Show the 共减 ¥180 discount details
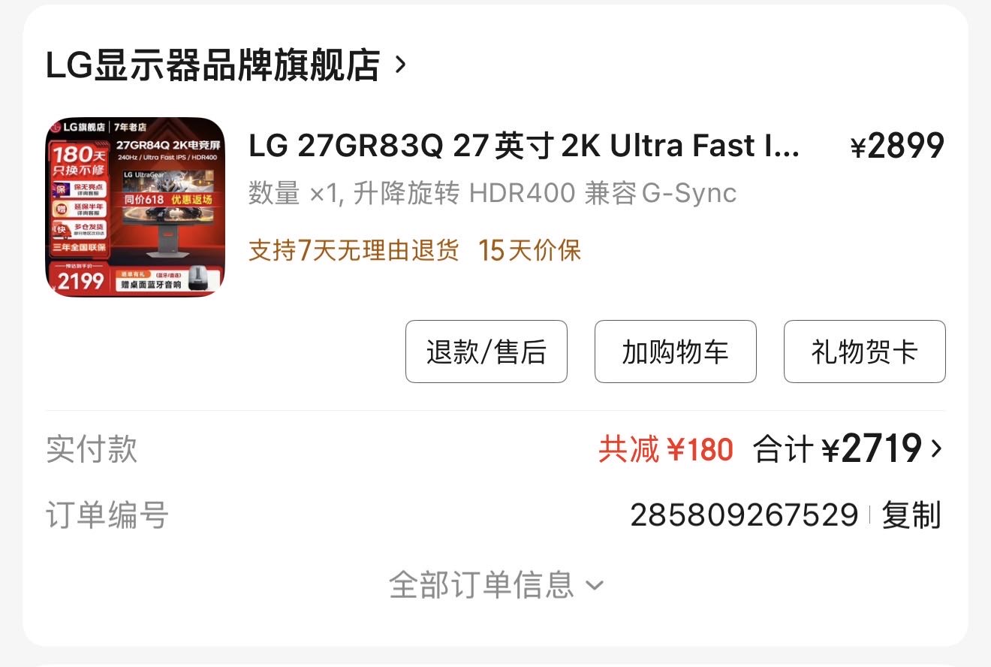This screenshot has height=667, width=991. [x=666, y=449]
